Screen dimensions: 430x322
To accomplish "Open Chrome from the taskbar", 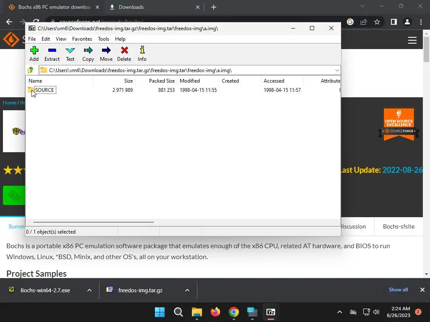I will click(x=233, y=312).
